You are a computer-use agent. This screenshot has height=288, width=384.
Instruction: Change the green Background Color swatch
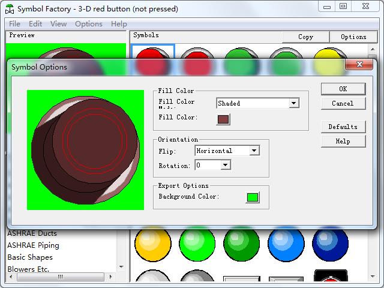253,197
